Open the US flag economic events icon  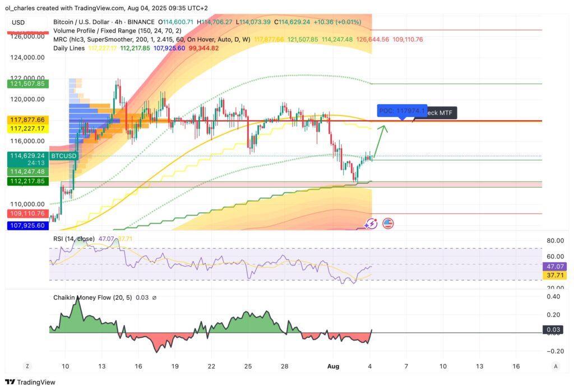[387, 223]
